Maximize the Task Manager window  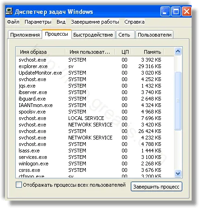click(176, 12)
